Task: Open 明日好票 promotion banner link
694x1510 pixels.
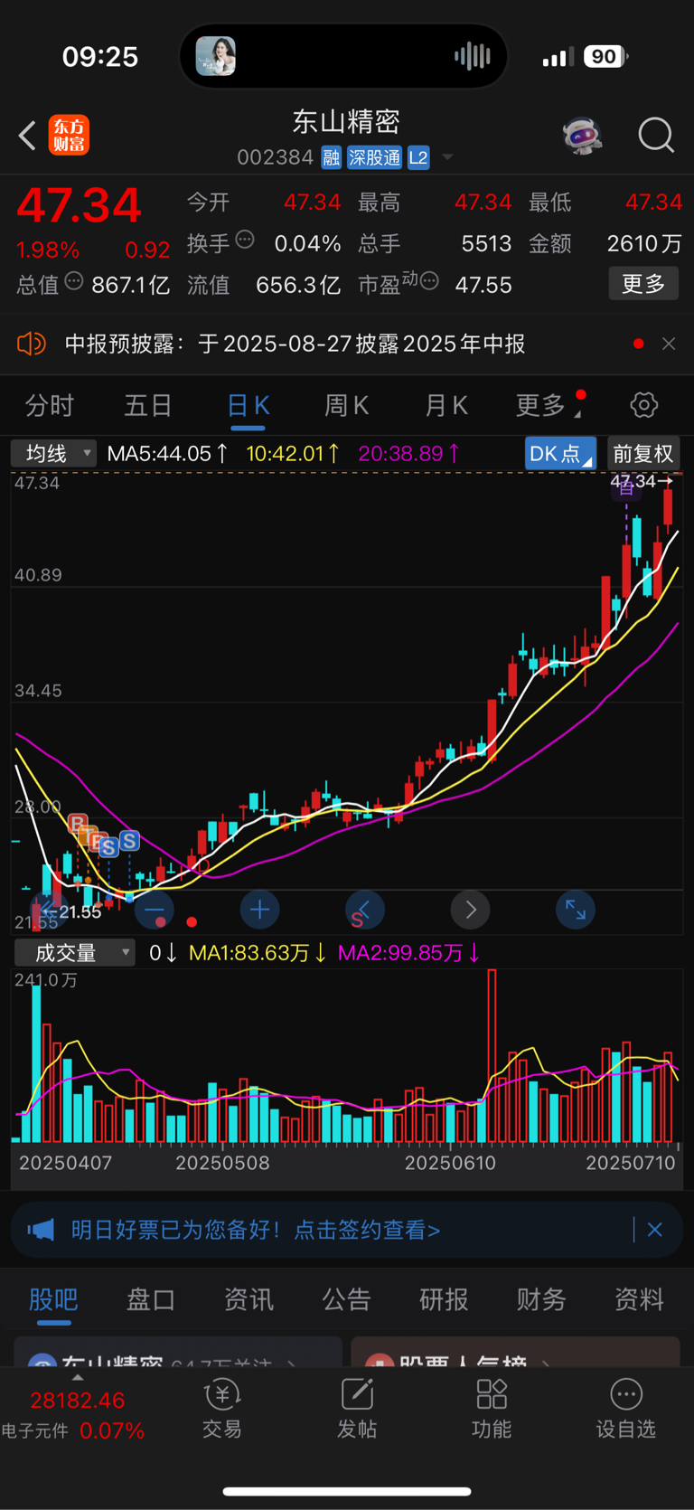Action: click(x=256, y=1230)
